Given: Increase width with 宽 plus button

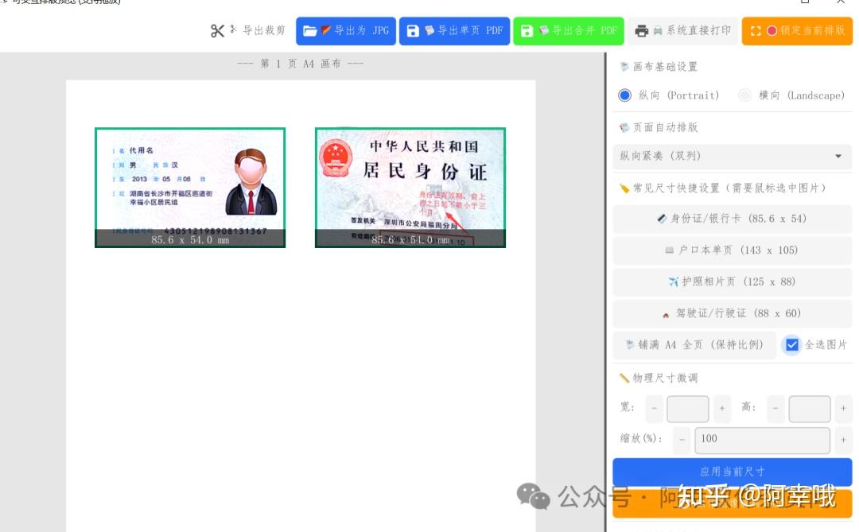Looking at the screenshot, I should coord(722,408).
